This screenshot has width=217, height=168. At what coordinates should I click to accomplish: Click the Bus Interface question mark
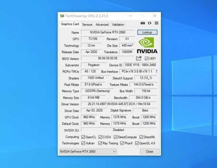pos(156,71)
